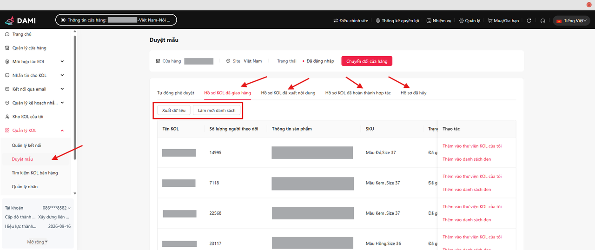Switch to Tự động phê duyệt tab
Image resolution: width=595 pixels, height=250 pixels.
176,93
